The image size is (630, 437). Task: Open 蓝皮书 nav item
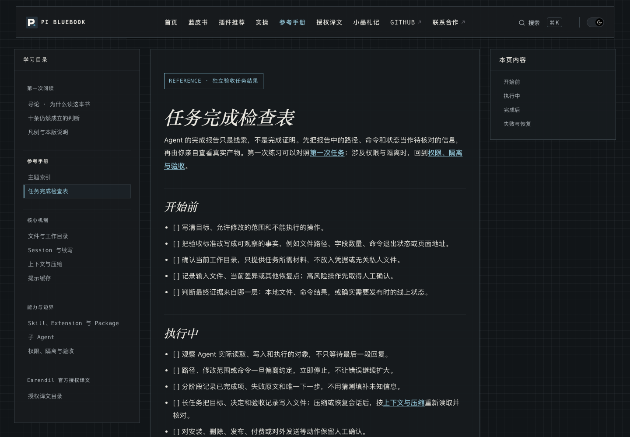point(198,22)
